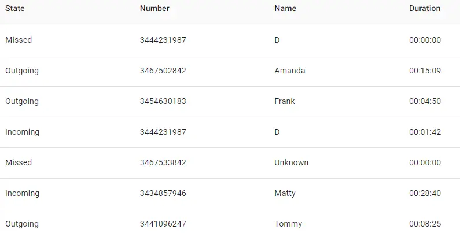Sort by the Number column header
The image size is (460, 233).
[154, 9]
